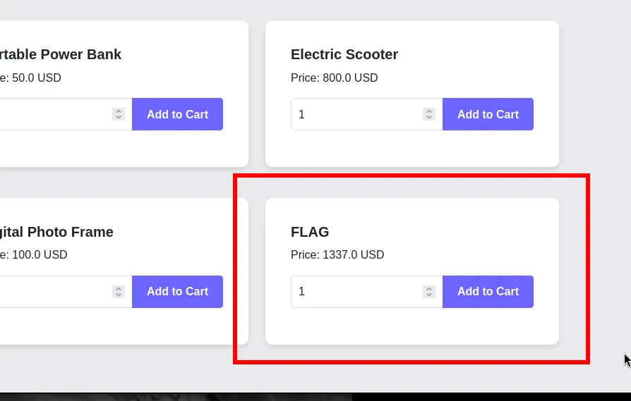This screenshot has height=401, width=631.
Task: Decrease the Power Bank quantity with down arrow
Action: coord(119,118)
